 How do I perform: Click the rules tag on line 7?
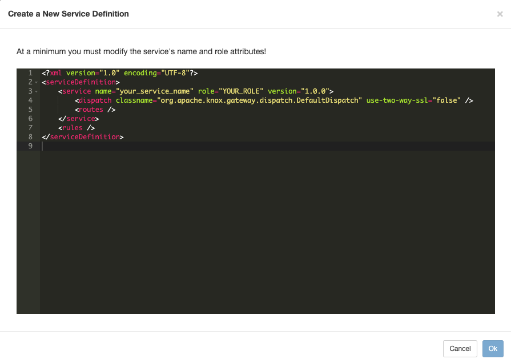73,128
